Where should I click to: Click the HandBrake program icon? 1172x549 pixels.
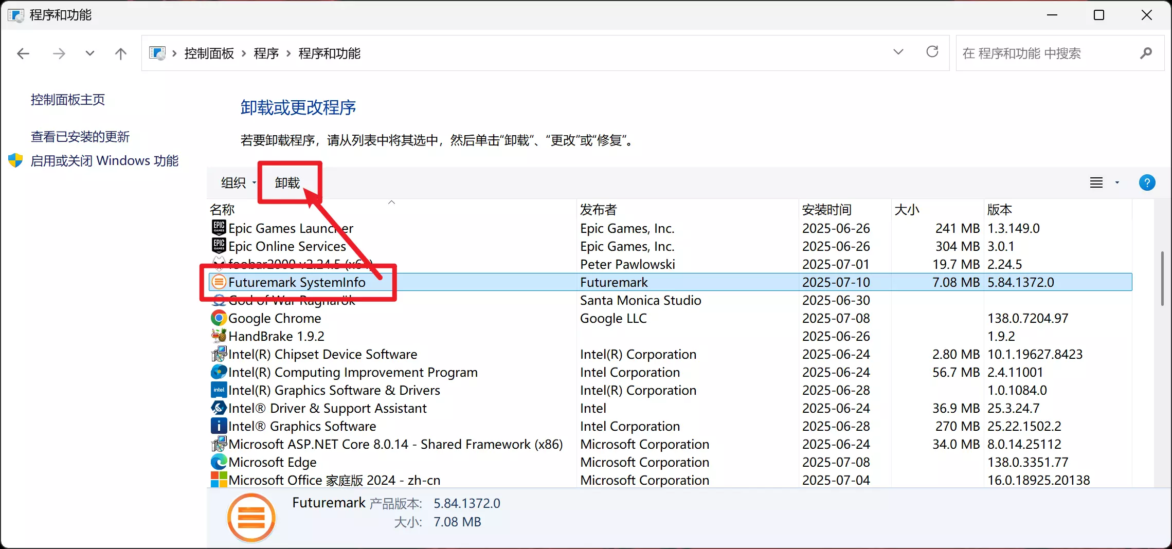(219, 336)
